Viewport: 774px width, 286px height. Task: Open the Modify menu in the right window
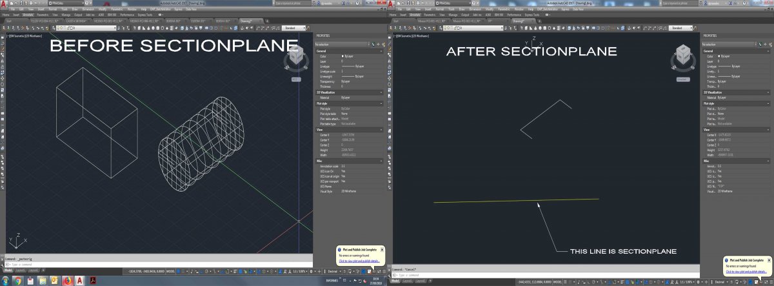(490, 9)
